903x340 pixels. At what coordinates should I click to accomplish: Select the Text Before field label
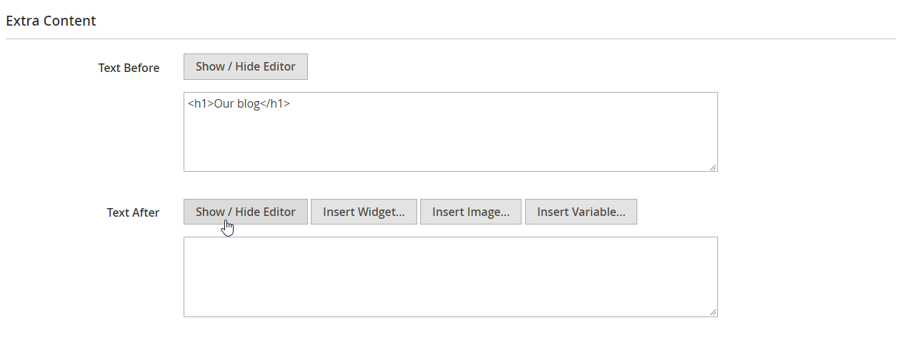129,68
